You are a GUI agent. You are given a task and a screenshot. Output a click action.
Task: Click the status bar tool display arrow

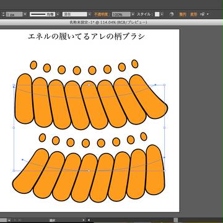tap(83, 220)
